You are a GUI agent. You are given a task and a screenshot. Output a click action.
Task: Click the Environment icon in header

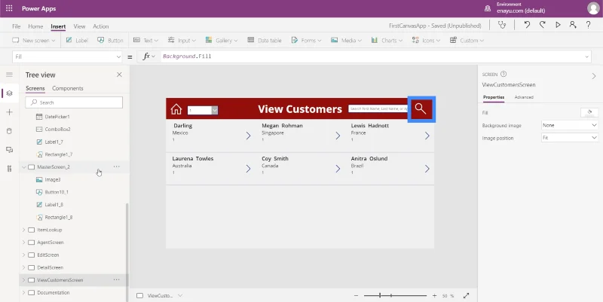pyautogui.click(x=488, y=8)
